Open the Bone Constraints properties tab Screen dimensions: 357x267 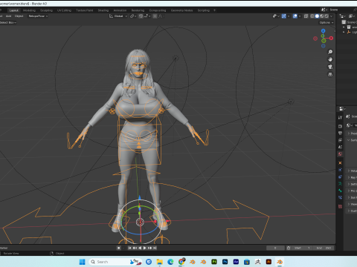(340, 197)
